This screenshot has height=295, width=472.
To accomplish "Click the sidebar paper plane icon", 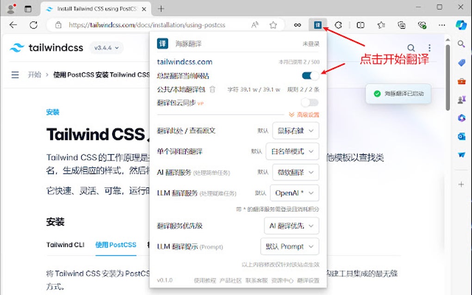I will click(x=461, y=155).
